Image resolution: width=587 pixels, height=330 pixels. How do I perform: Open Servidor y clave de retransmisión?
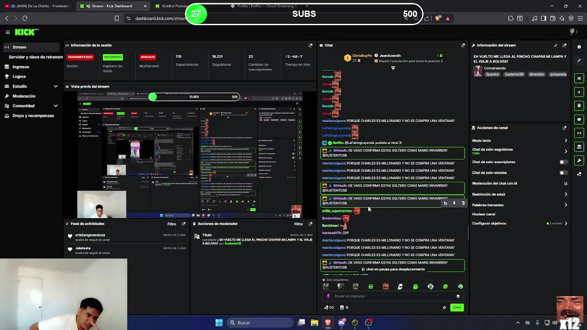pos(36,57)
